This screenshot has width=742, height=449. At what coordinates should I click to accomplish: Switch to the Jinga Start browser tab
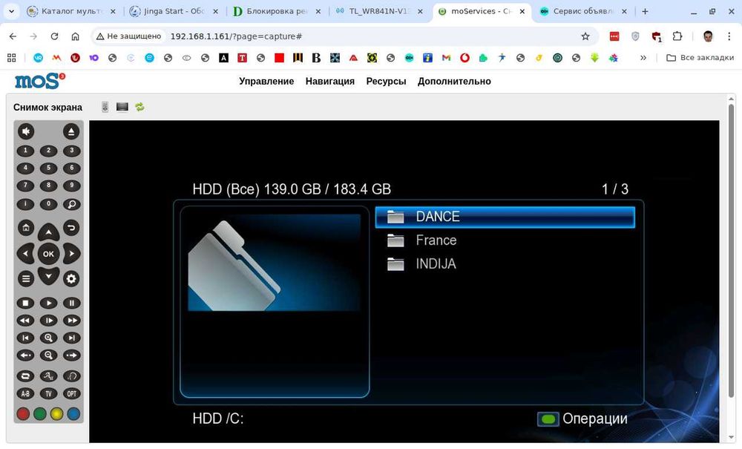[x=174, y=11]
